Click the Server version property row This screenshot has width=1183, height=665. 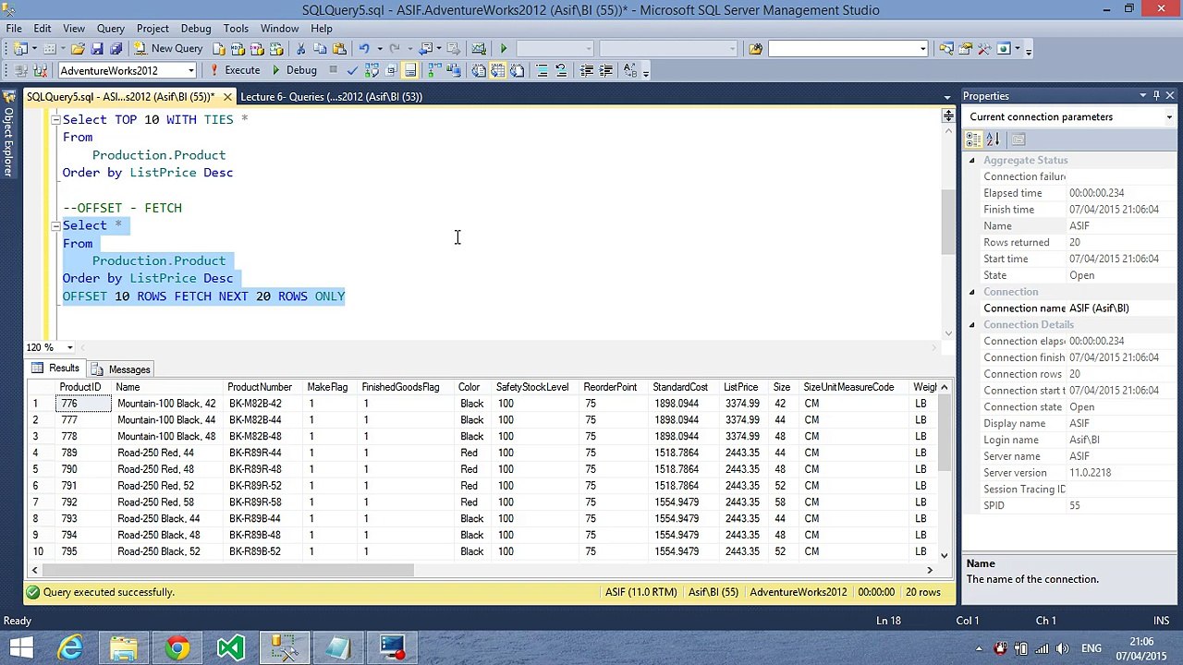(x=1070, y=473)
